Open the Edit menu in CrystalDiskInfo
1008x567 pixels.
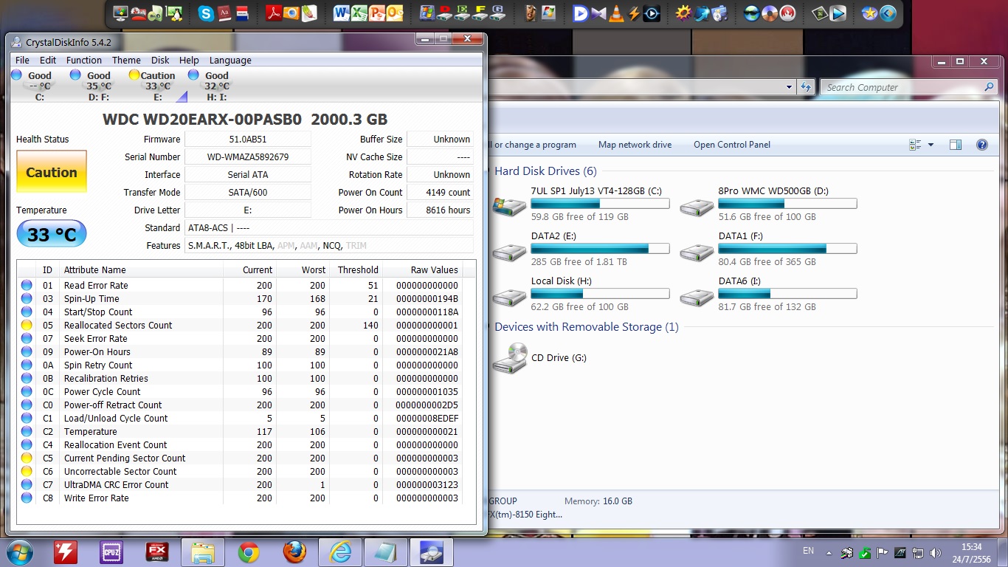coord(48,61)
